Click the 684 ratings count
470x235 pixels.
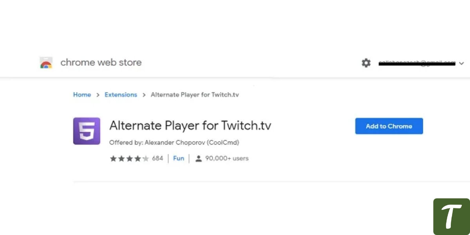pyautogui.click(x=157, y=159)
